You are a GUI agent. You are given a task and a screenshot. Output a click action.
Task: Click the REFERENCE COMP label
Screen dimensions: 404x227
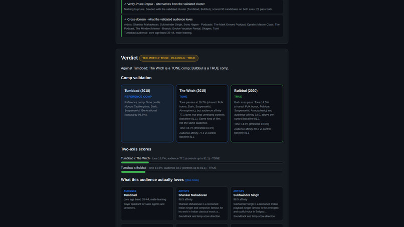click(x=138, y=97)
